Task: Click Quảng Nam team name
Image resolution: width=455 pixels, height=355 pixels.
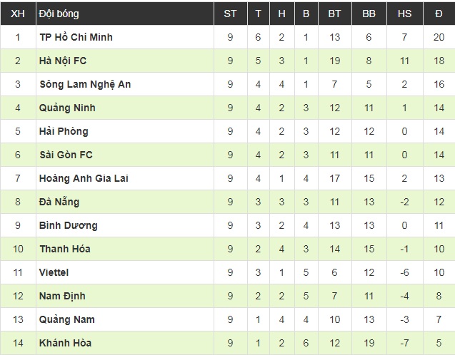Action: click(x=66, y=319)
